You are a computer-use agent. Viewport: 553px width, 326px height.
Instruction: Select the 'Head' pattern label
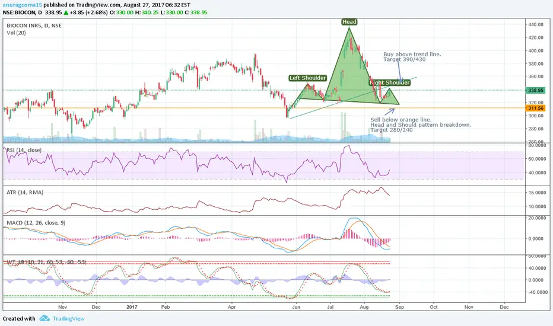[349, 22]
